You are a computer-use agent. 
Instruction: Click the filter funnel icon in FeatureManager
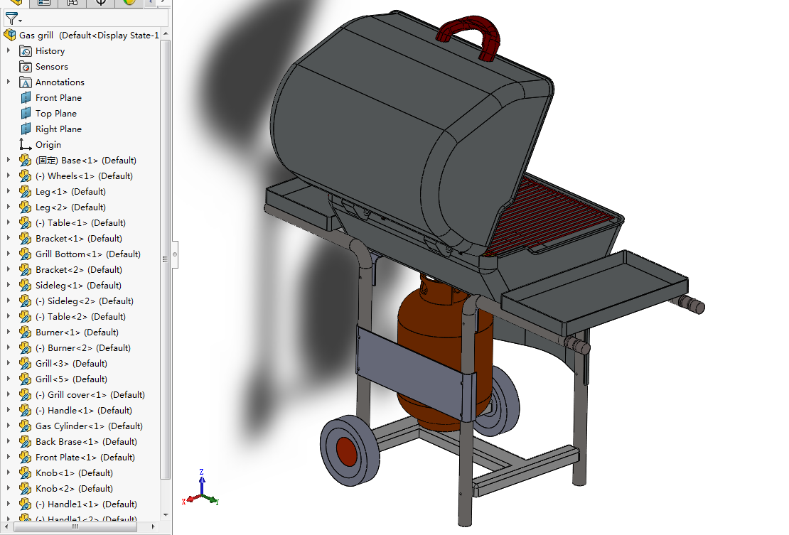tap(10, 18)
